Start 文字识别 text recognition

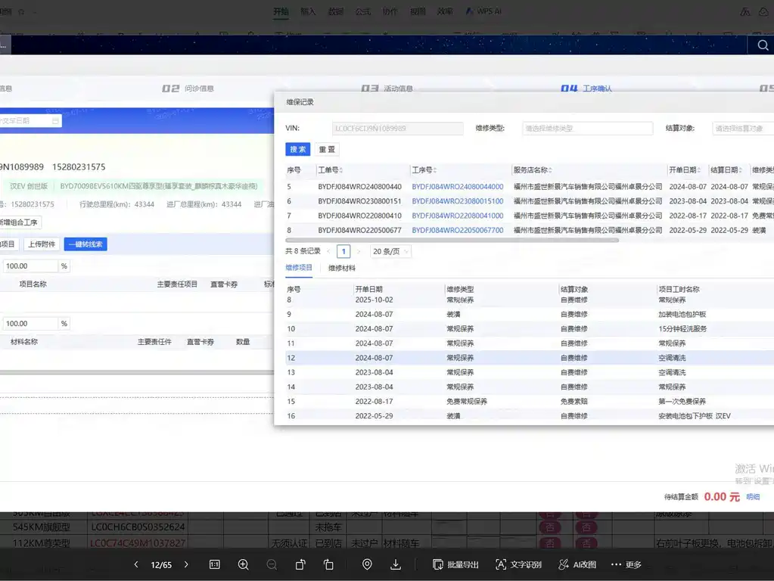click(x=518, y=564)
